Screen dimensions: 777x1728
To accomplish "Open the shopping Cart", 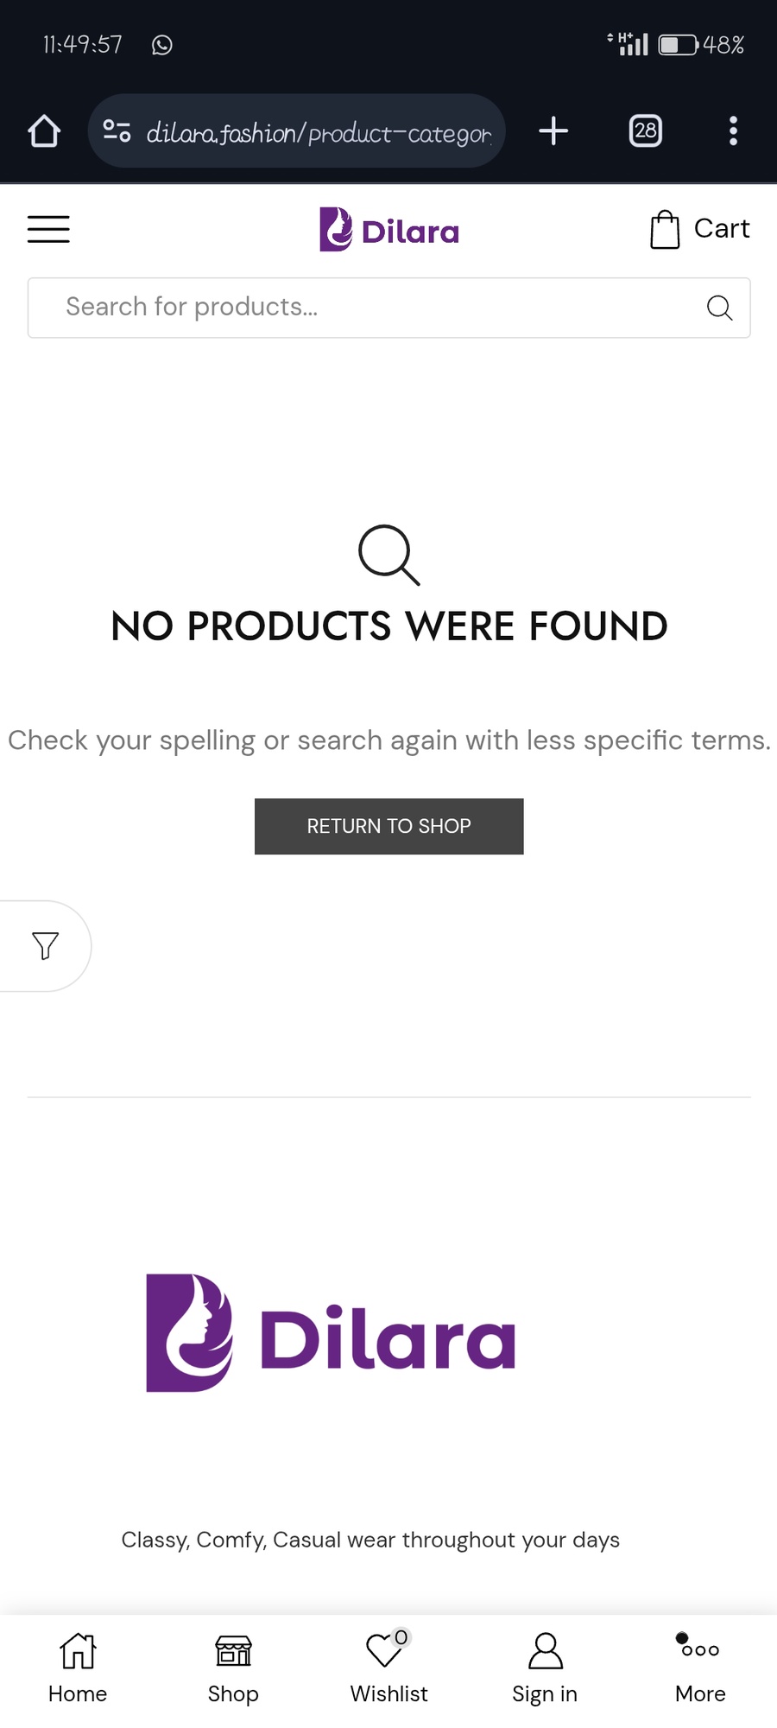I will 699,229.
